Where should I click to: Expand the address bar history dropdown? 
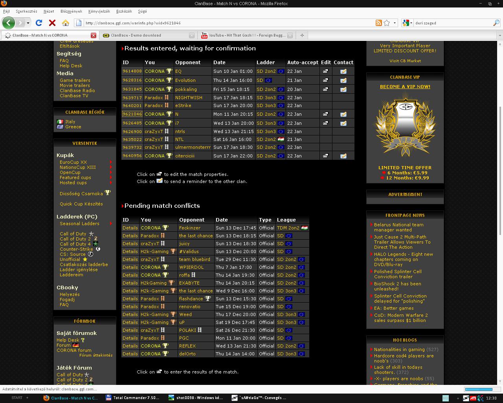tap(395, 23)
